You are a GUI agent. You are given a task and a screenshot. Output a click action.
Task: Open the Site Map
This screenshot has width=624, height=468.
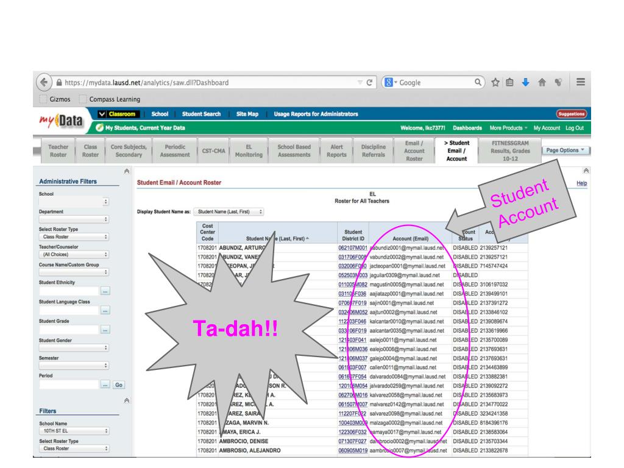pyautogui.click(x=247, y=114)
